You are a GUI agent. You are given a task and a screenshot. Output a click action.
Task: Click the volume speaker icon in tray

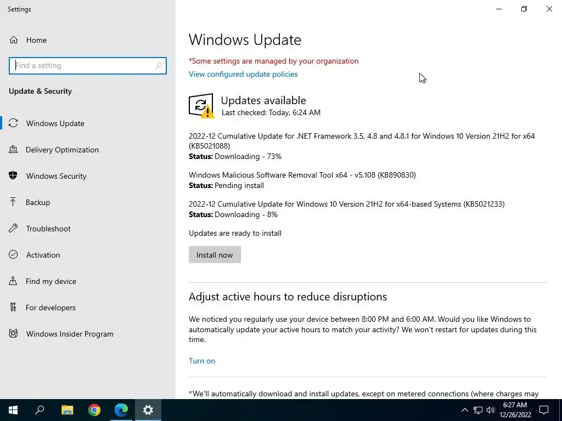point(491,410)
